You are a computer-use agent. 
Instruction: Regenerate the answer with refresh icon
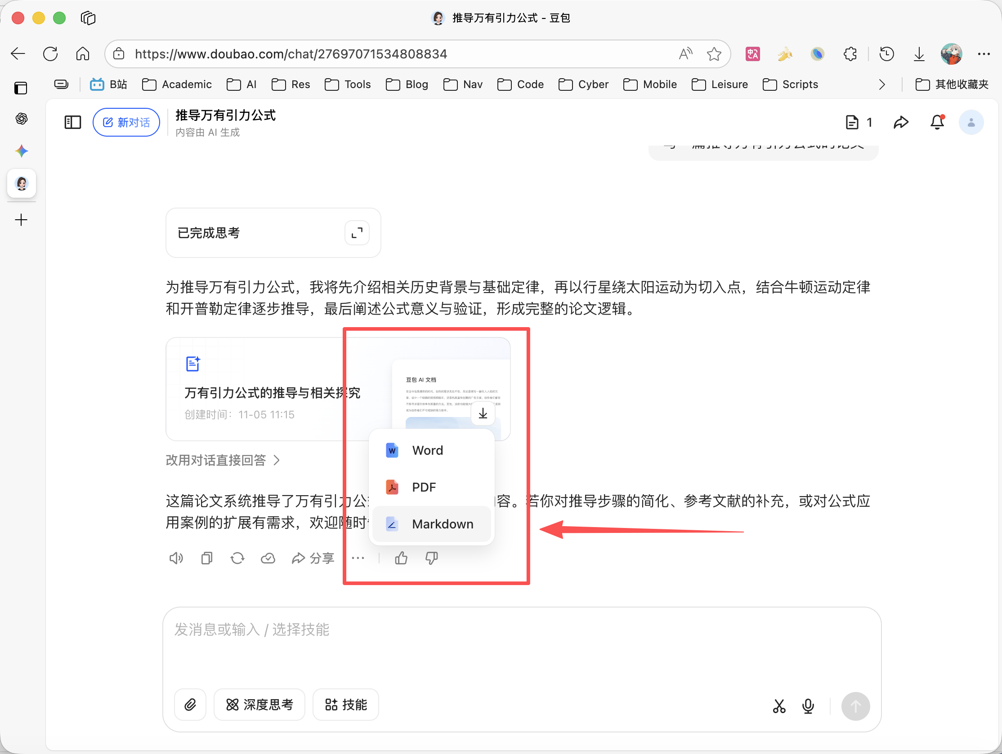click(x=237, y=558)
